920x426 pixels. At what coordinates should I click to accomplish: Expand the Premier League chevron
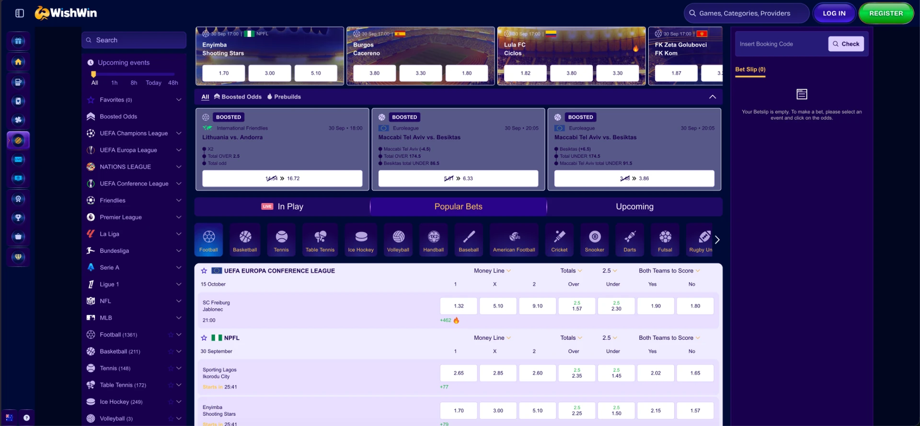tap(179, 217)
